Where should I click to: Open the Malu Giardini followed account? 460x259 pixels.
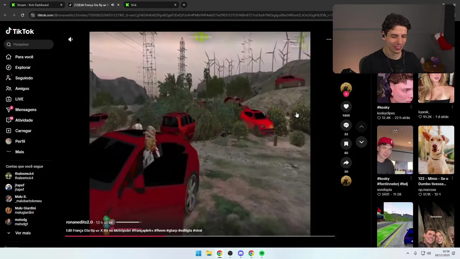point(21,210)
